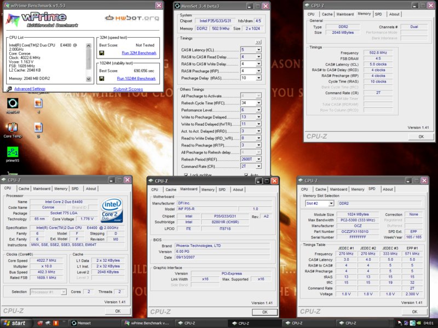Open CAS# Latency (tCL) dropdown

[x=259, y=50]
